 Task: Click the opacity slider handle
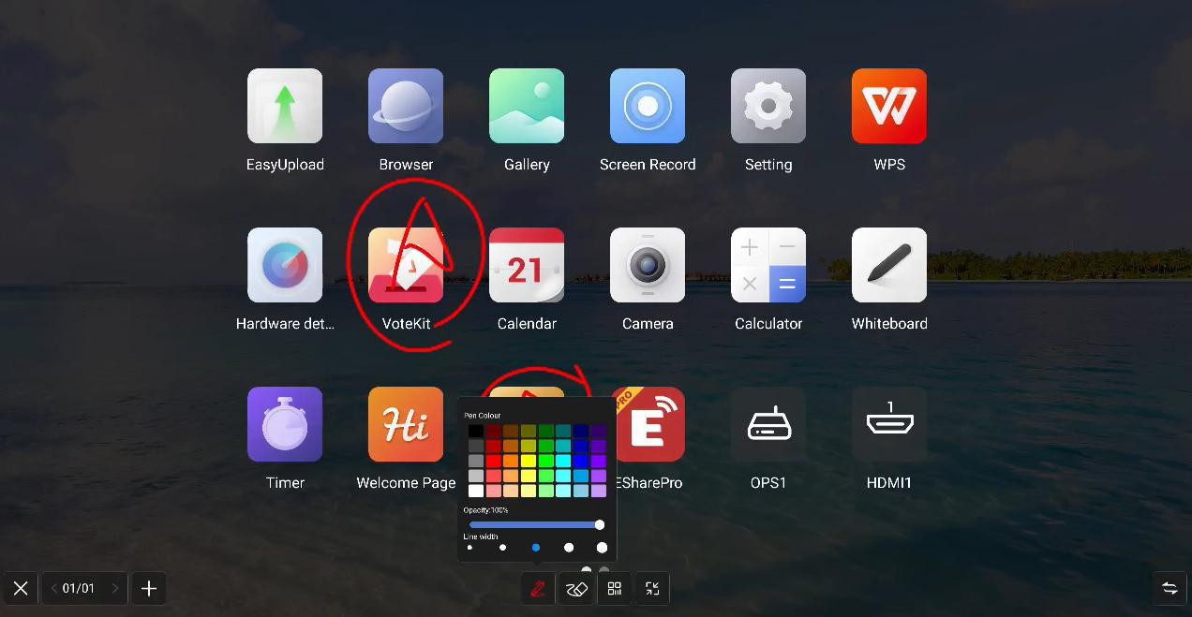coord(600,525)
